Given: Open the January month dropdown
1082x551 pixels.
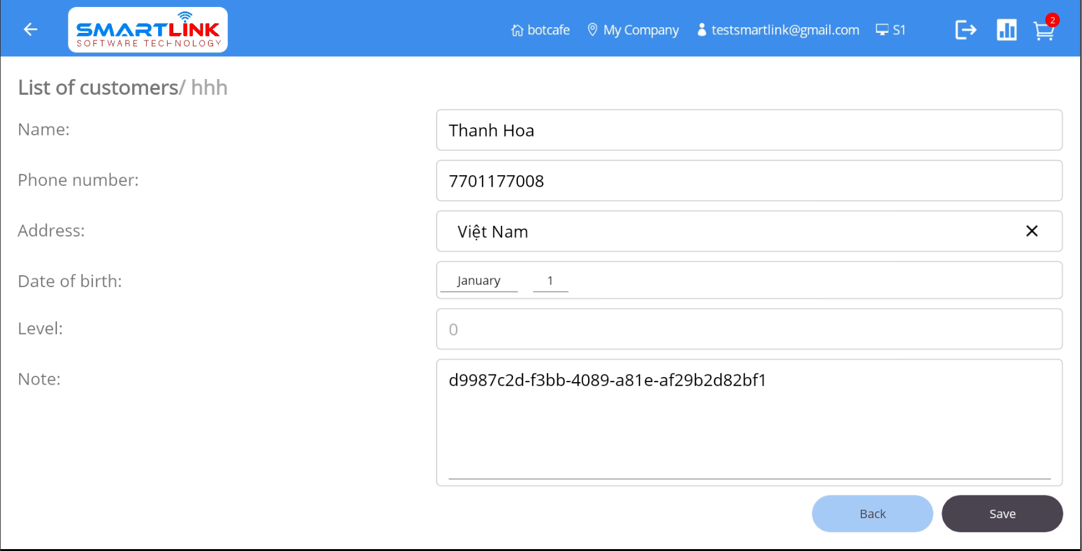Looking at the screenshot, I should click(x=479, y=281).
